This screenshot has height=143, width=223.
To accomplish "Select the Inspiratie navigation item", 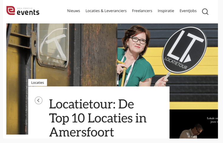I will click(166, 11).
